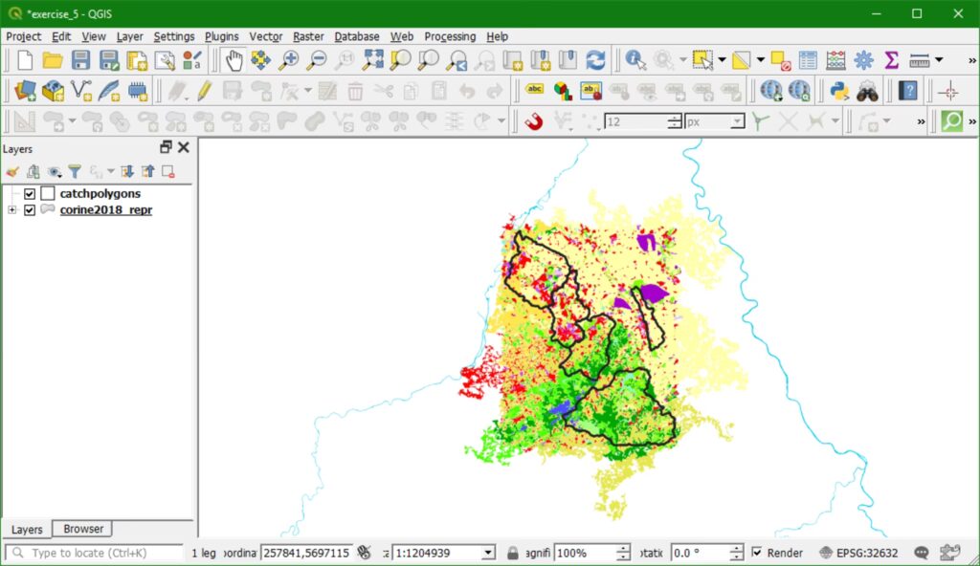The height and width of the screenshot is (566, 980).
Task: Click the Type to locate search field
Action: pos(96,553)
